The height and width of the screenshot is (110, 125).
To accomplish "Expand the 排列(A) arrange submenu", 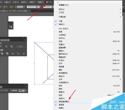I will 88,9.
